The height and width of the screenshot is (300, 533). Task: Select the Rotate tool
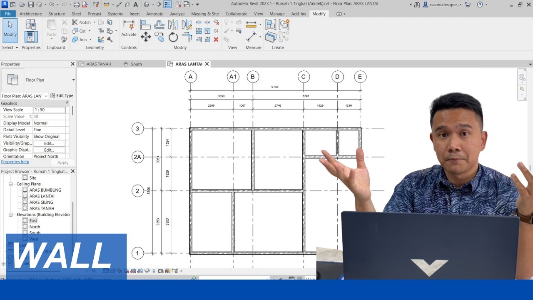pyautogui.click(x=173, y=37)
